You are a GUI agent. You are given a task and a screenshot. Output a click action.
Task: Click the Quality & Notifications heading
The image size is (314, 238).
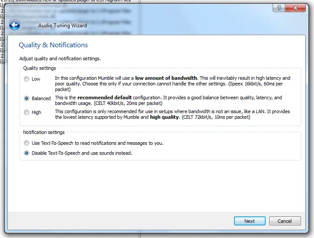click(x=53, y=45)
